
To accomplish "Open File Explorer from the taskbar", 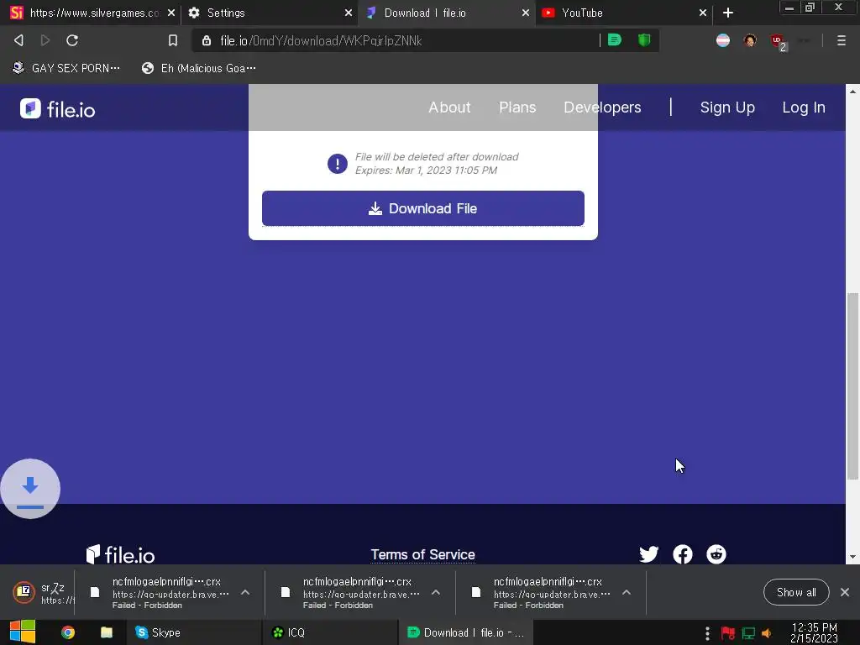I will click(107, 632).
